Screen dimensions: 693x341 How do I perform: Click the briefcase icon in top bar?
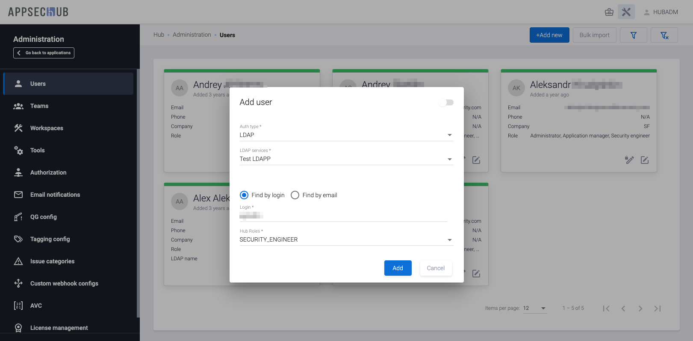coord(609,12)
